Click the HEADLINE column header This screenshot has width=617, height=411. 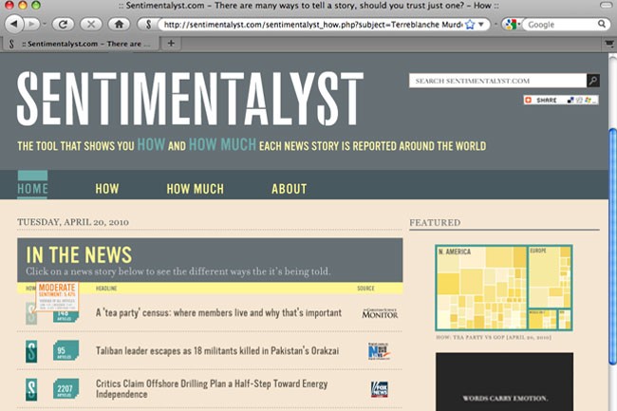pyautogui.click(x=106, y=289)
